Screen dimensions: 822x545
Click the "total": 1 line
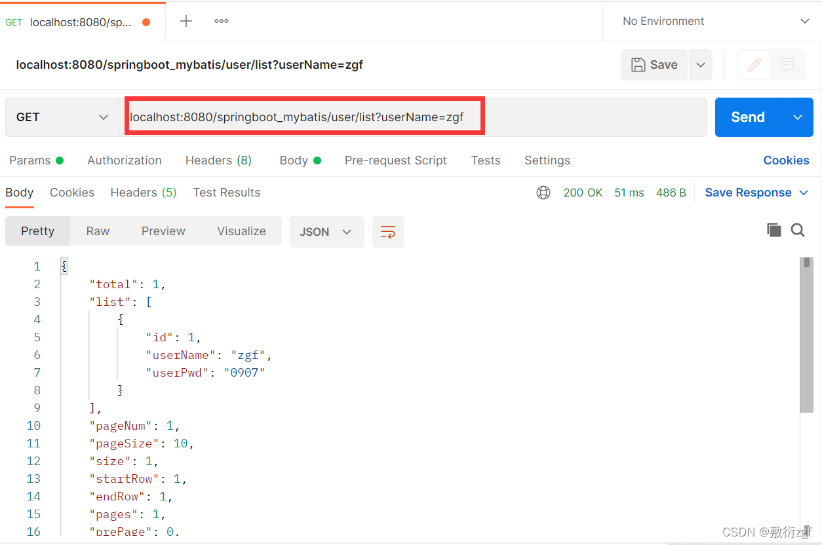(128, 284)
